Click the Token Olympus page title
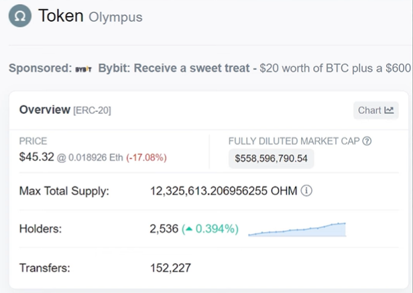413x293 pixels. tap(91, 16)
